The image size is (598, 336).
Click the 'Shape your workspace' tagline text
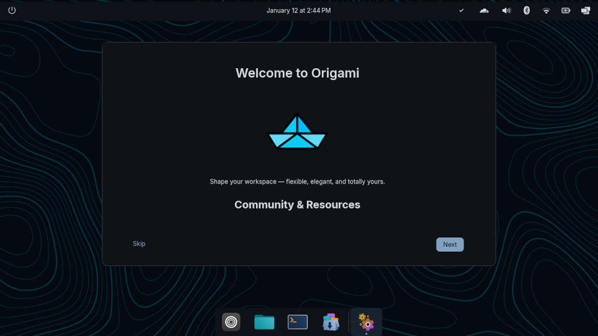pos(297,181)
